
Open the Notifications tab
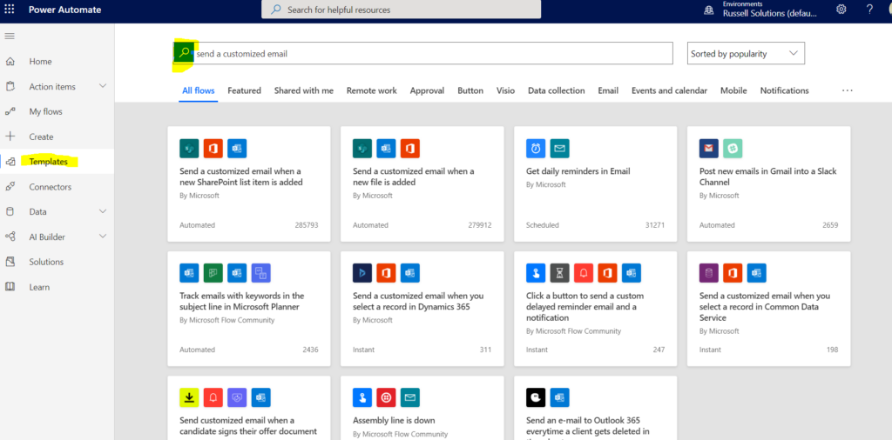pyautogui.click(x=785, y=90)
